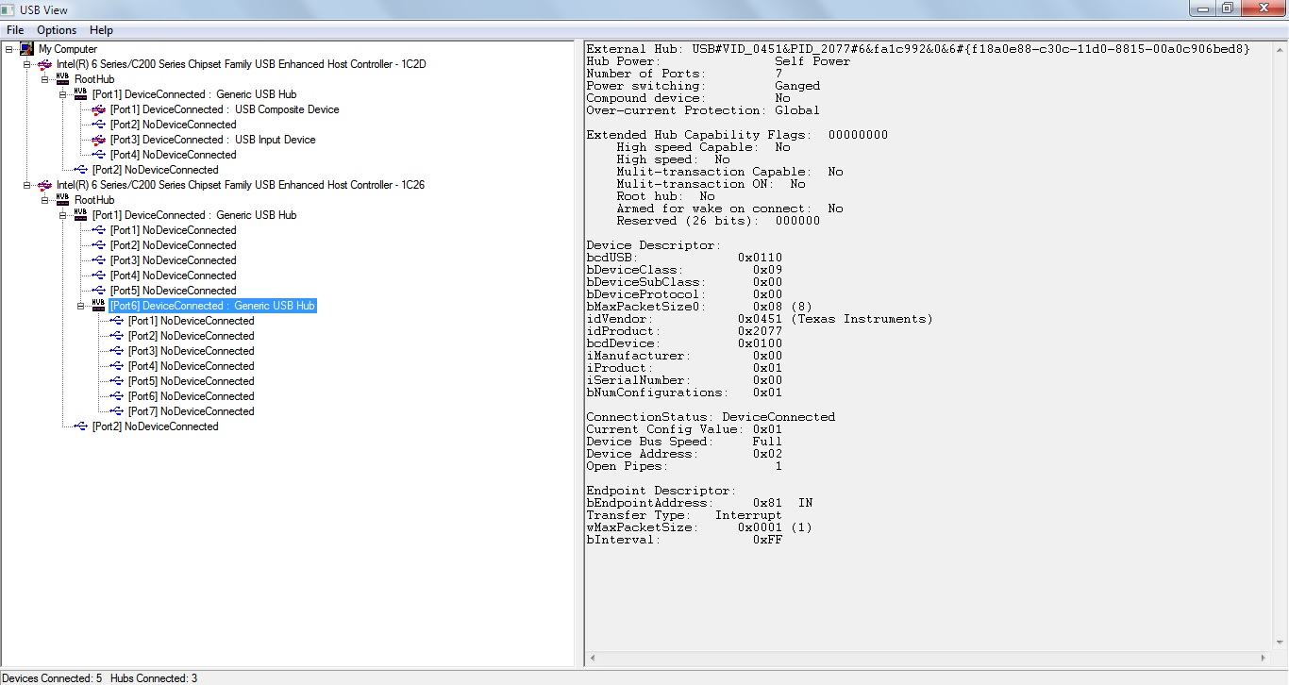Collapse the 1C2D host controller node
This screenshot has width=1289, height=685.
point(27,64)
